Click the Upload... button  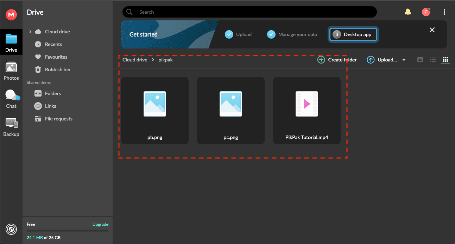click(382, 60)
